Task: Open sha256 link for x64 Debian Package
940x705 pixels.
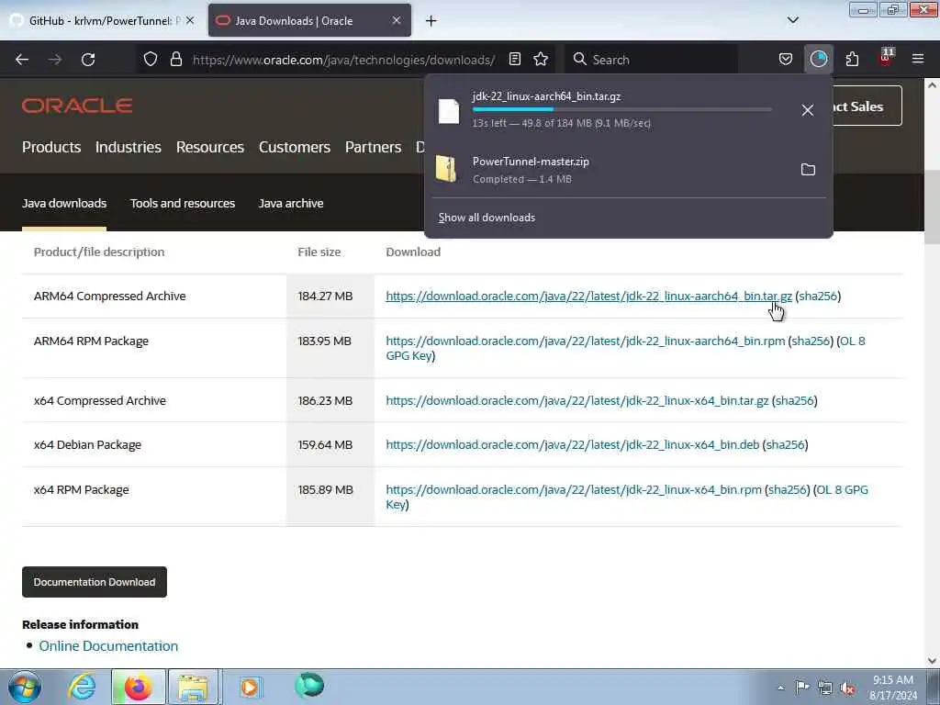Action: pos(786,445)
